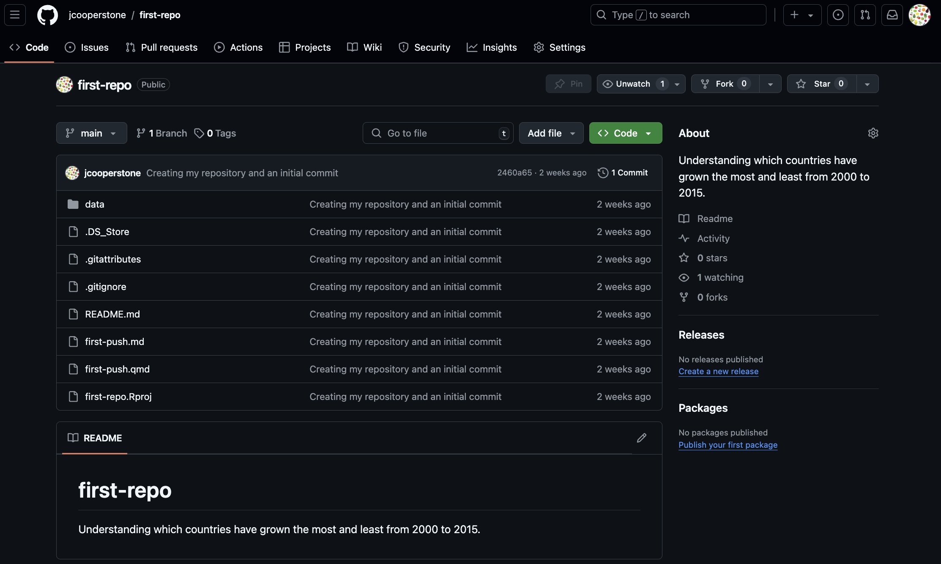The image size is (941, 564).
Task: Open pull requests icon in top header
Action: click(865, 15)
